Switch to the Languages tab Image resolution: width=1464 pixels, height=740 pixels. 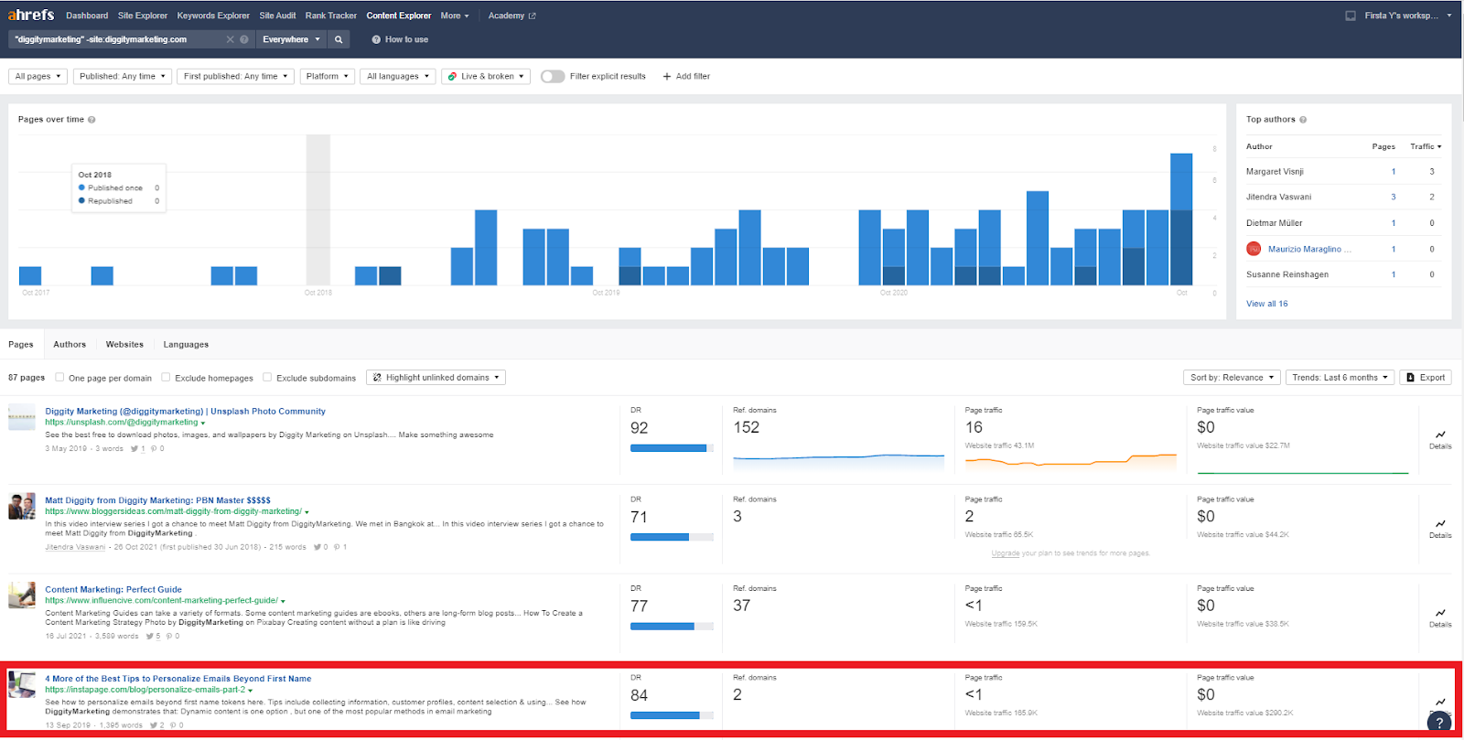186,345
